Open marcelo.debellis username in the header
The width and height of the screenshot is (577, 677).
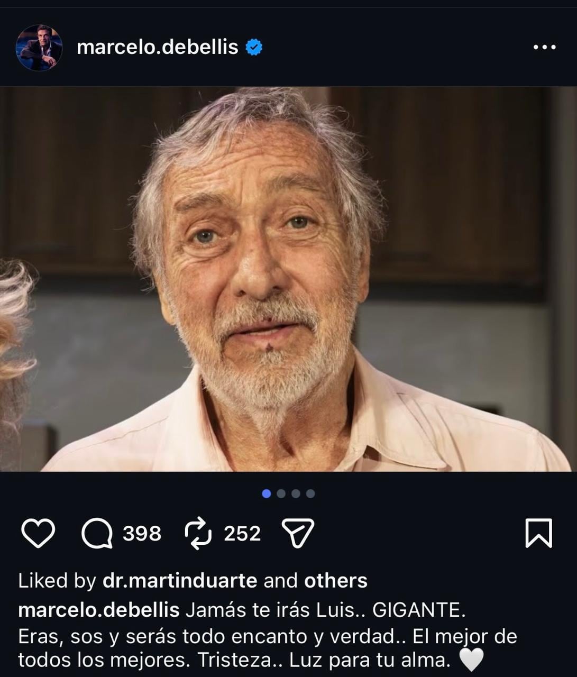tap(158, 47)
